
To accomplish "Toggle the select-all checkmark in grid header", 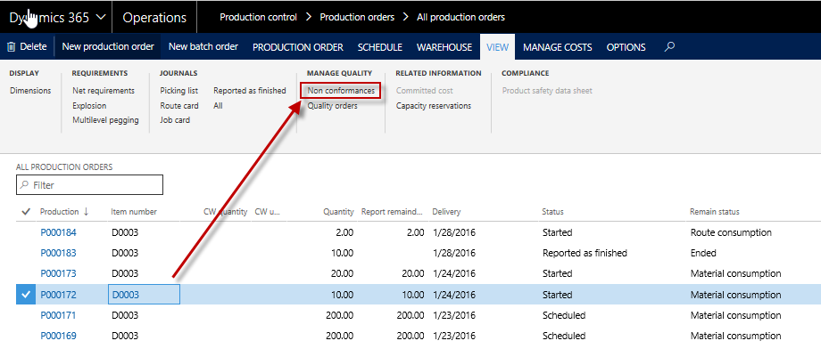I will click(25, 212).
